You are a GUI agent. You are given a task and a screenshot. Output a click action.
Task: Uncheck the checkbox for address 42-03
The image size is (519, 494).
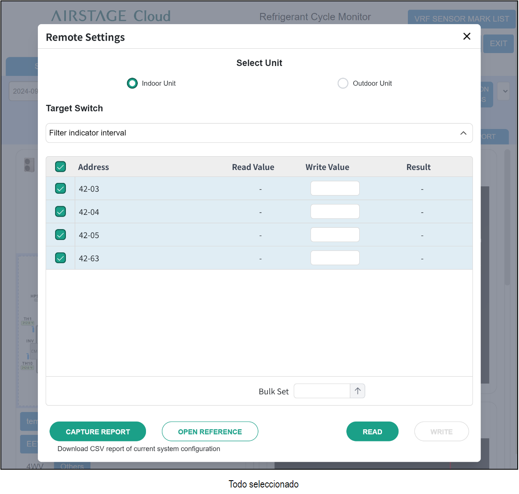61,189
